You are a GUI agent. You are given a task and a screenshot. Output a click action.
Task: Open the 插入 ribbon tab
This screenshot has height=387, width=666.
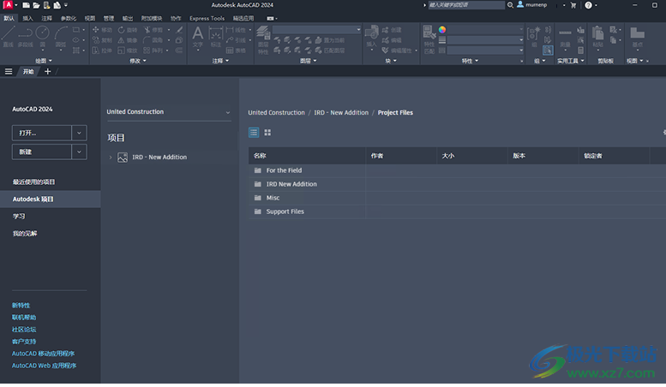pos(27,18)
